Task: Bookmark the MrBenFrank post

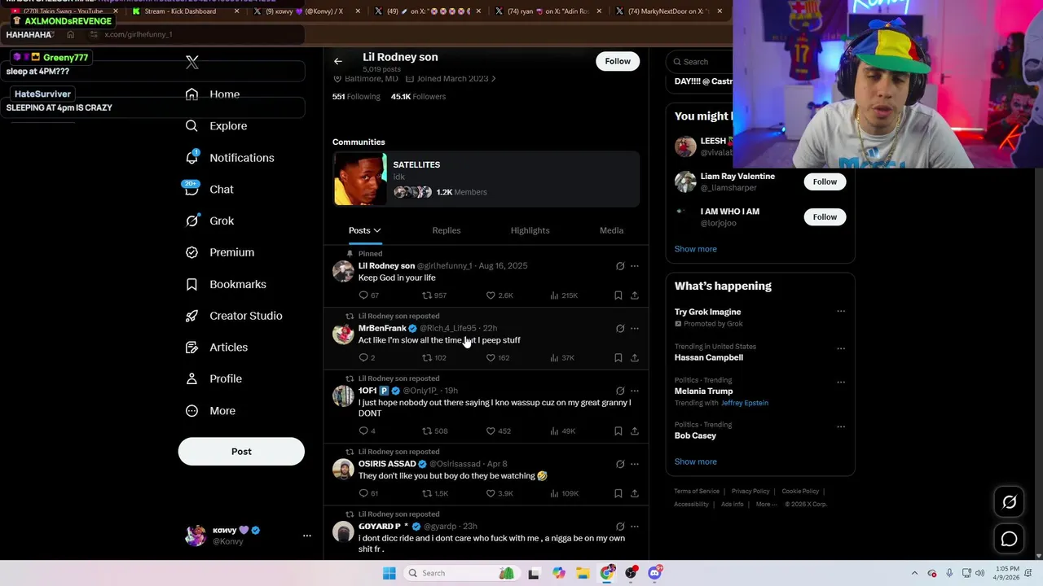Action: tap(618, 358)
